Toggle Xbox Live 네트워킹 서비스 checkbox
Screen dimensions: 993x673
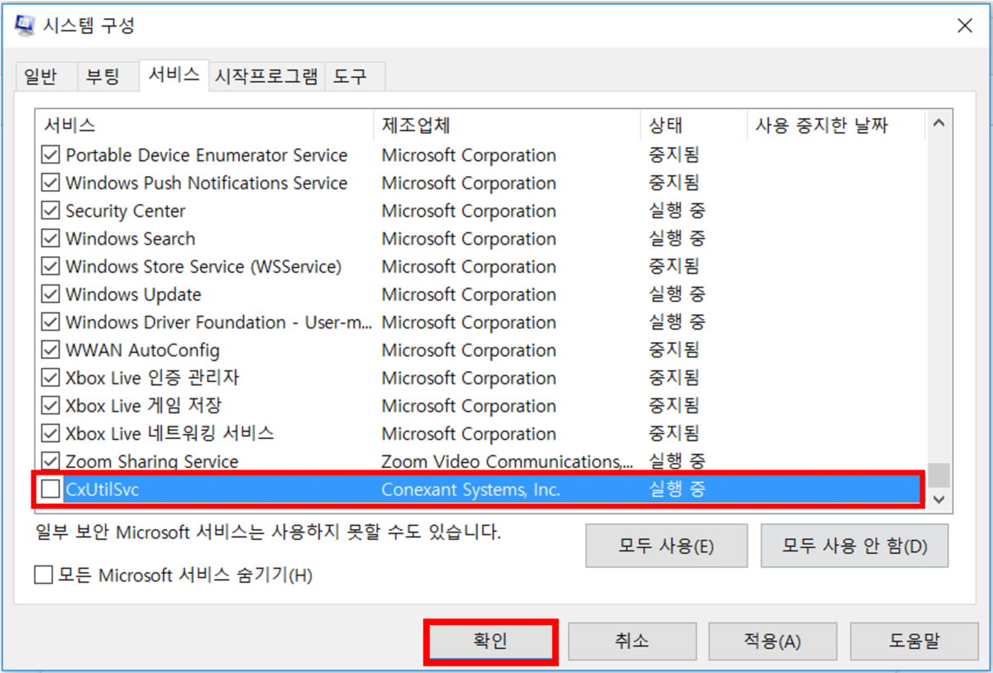(50, 434)
